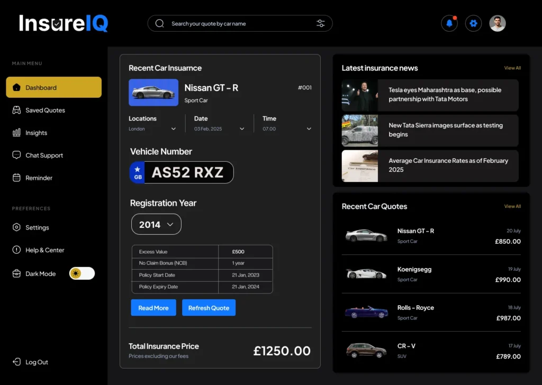
Task: Open the user profile avatar
Action: click(x=498, y=23)
